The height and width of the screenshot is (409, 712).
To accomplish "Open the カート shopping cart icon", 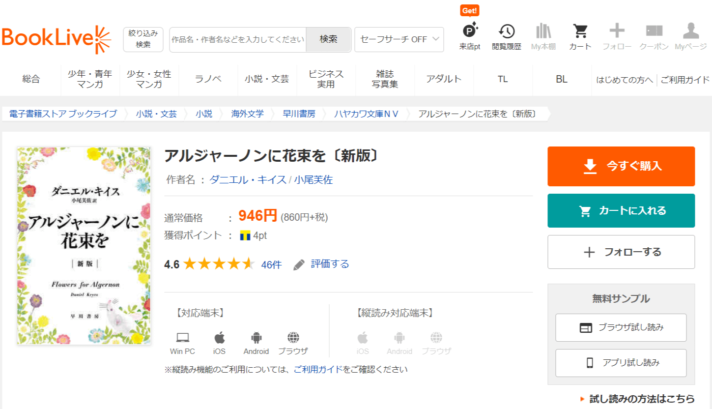I will (580, 36).
